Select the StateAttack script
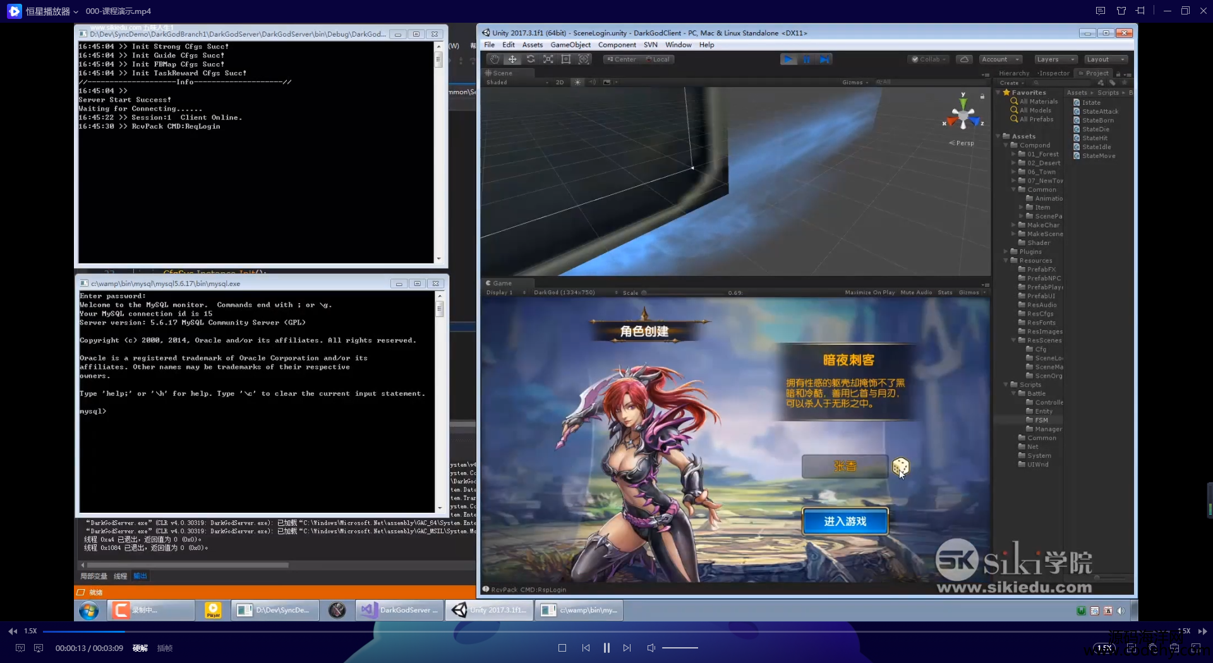This screenshot has height=663, width=1213. tap(1095, 112)
